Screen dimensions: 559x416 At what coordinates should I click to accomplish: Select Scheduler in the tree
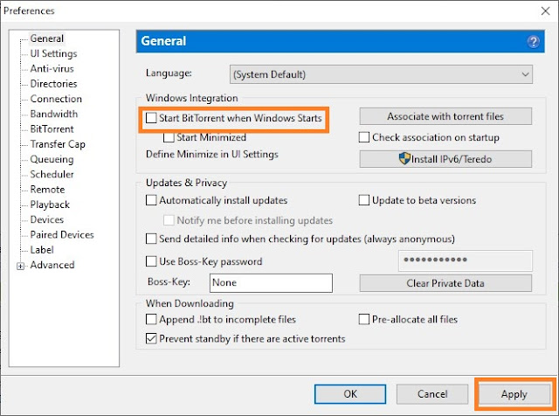(x=52, y=174)
